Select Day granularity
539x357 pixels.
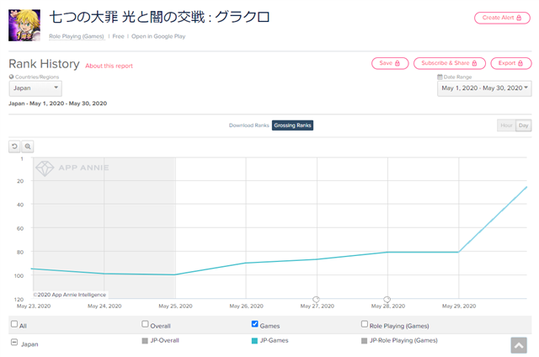(x=524, y=125)
